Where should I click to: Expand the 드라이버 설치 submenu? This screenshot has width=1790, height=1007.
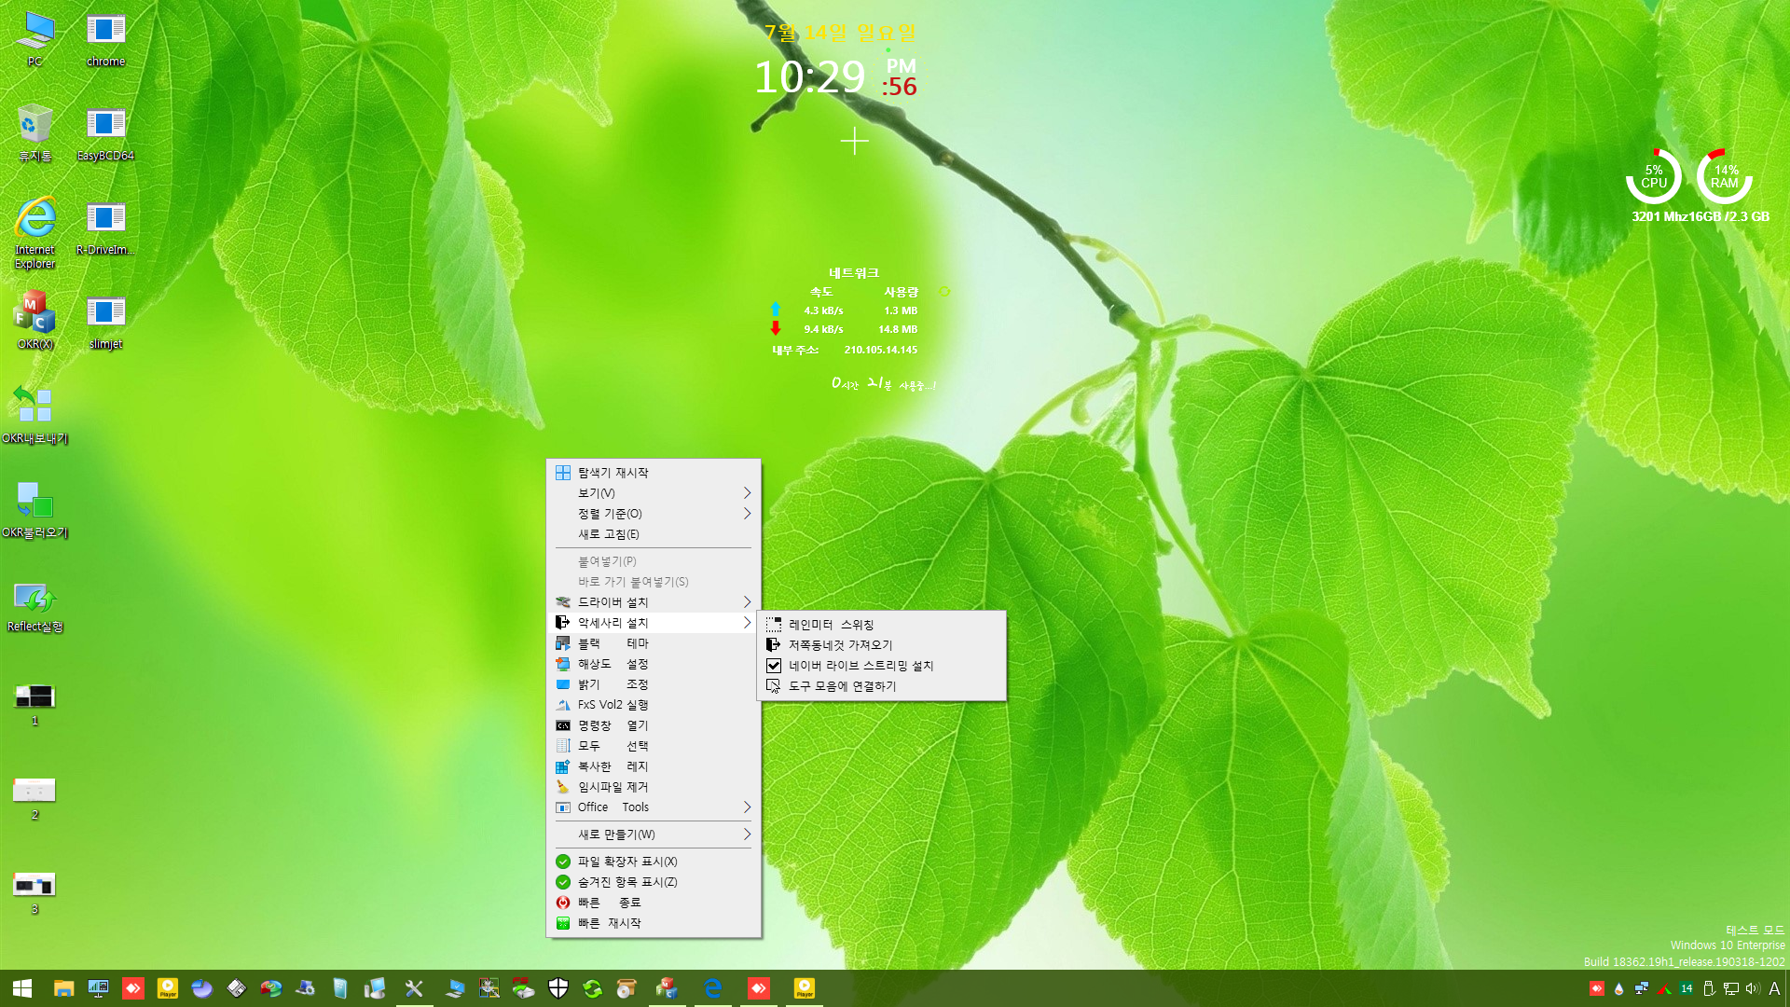coord(653,602)
